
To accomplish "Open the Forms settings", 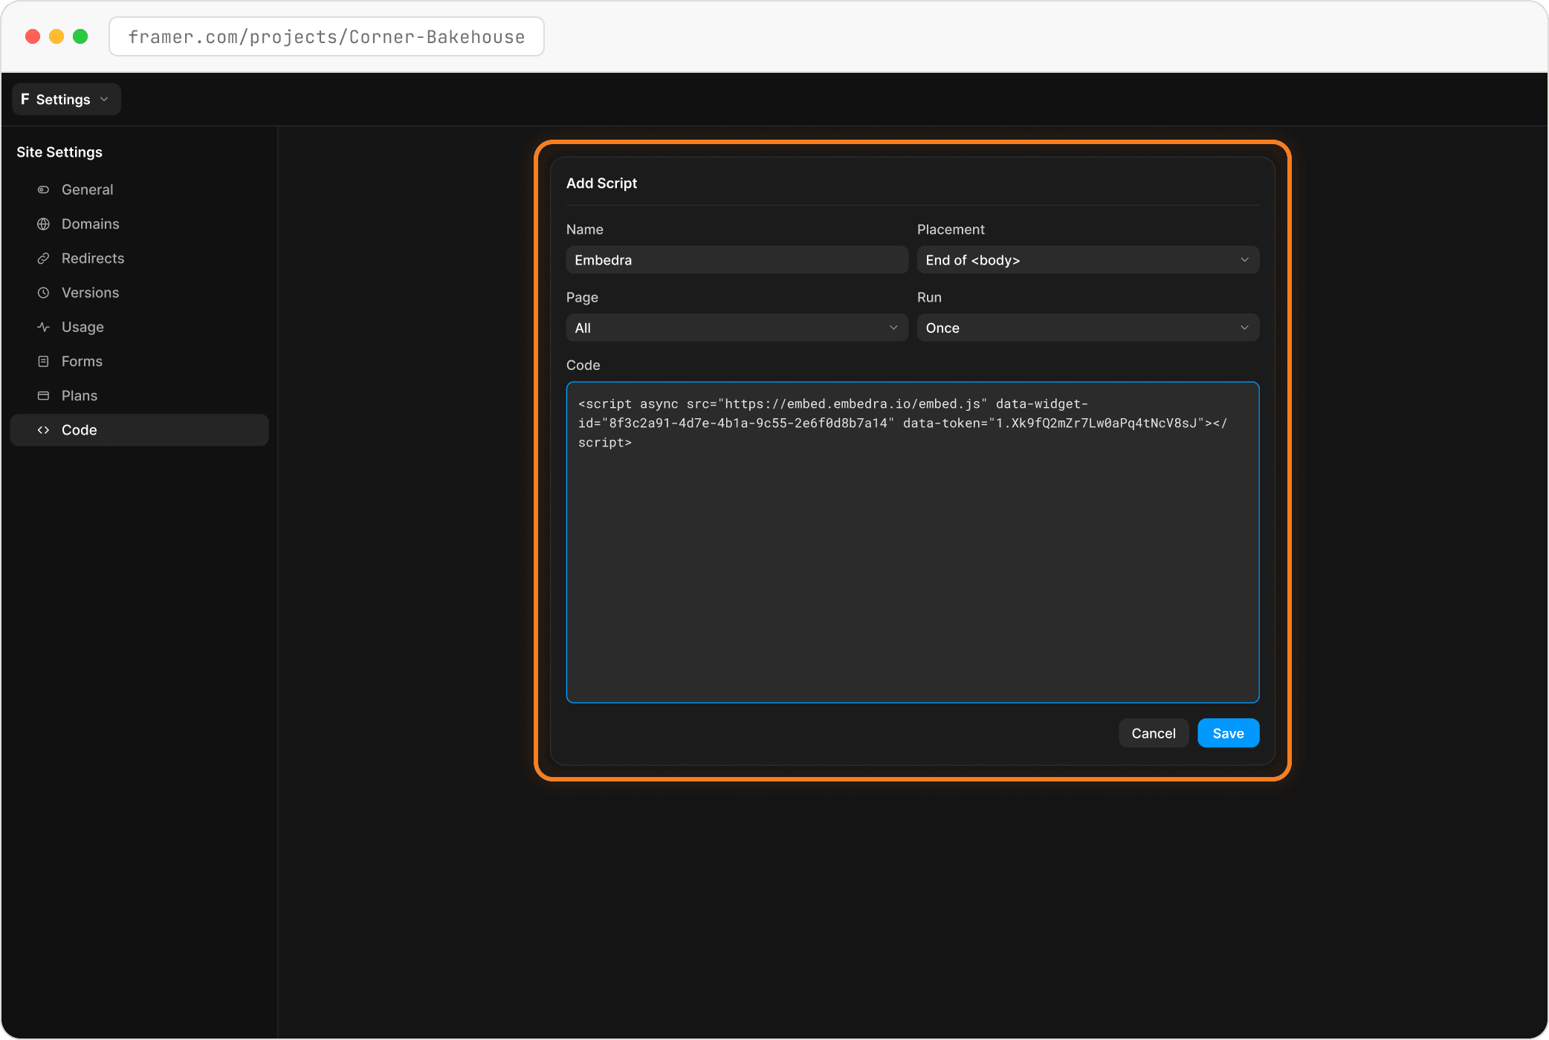I will tap(139, 361).
